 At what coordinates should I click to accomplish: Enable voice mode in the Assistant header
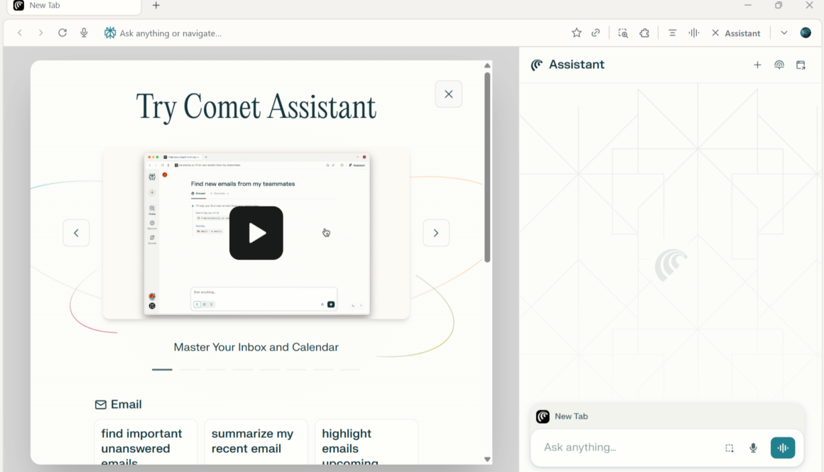click(779, 65)
